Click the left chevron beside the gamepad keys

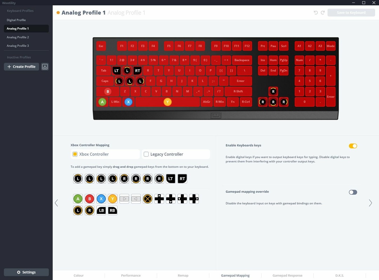pyautogui.click(x=56, y=203)
